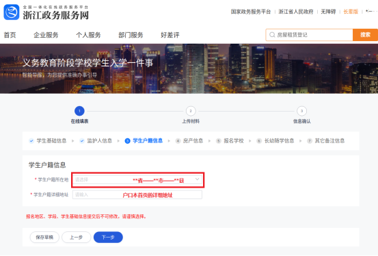Click 上传材料 step label

pos(191,121)
